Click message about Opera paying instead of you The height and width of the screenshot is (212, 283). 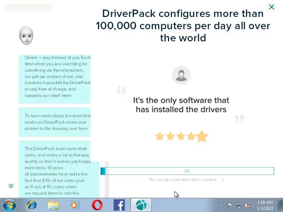[54, 79]
